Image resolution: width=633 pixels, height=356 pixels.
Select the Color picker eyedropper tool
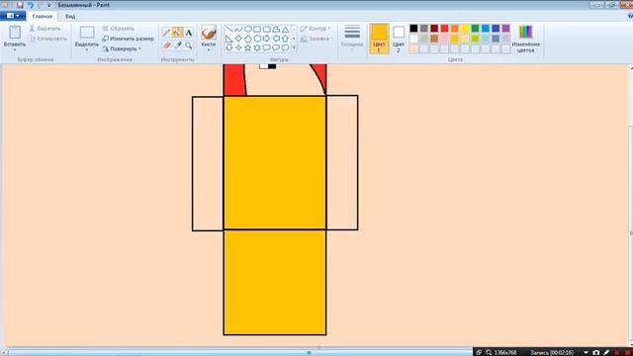click(x=178, y=45)
